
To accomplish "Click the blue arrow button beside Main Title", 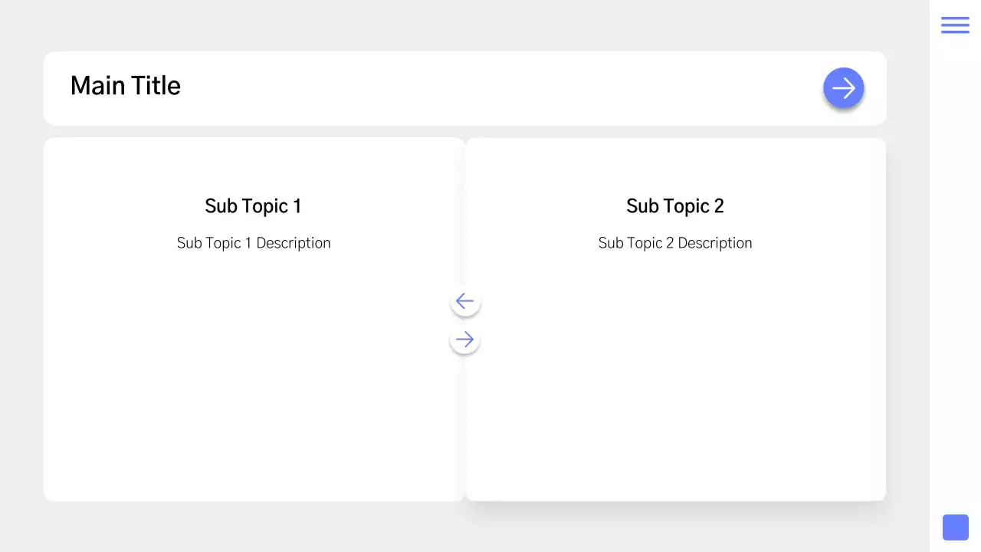I will click(843, 88).
